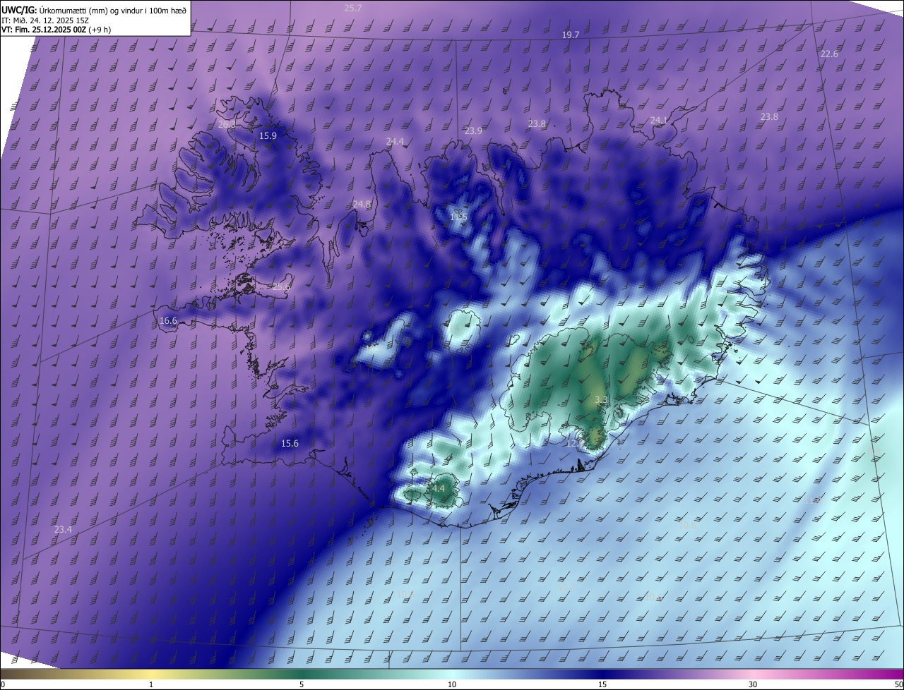Click the 3.3 value on the glacier
This screenshot has width=904, height=690.
(600, 399)
